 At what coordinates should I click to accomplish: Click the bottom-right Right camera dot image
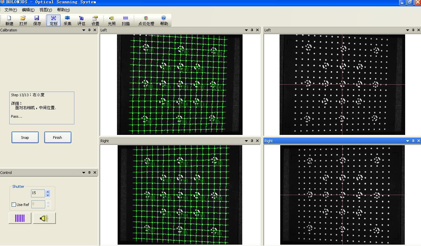342,195
